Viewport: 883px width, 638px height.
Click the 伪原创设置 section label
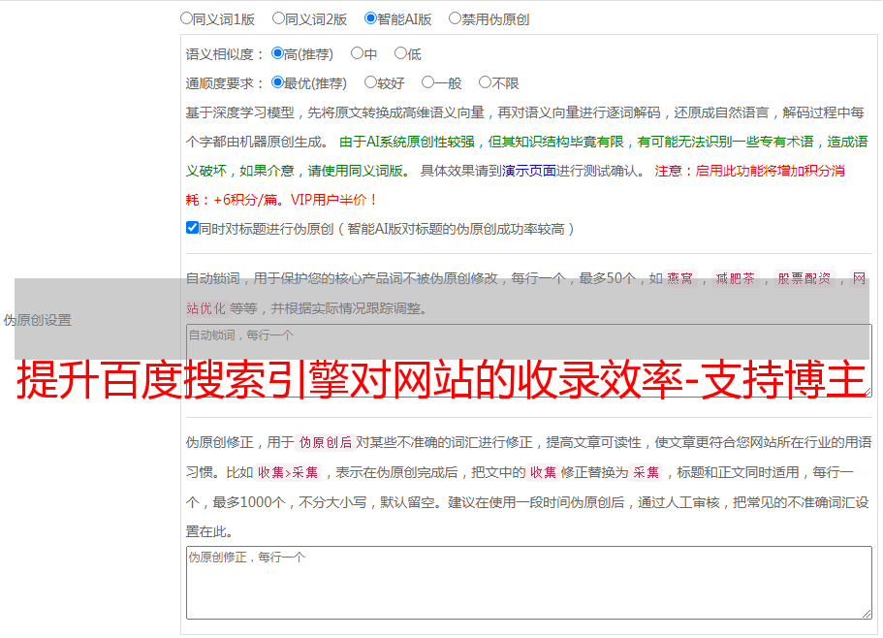(38, 320)
